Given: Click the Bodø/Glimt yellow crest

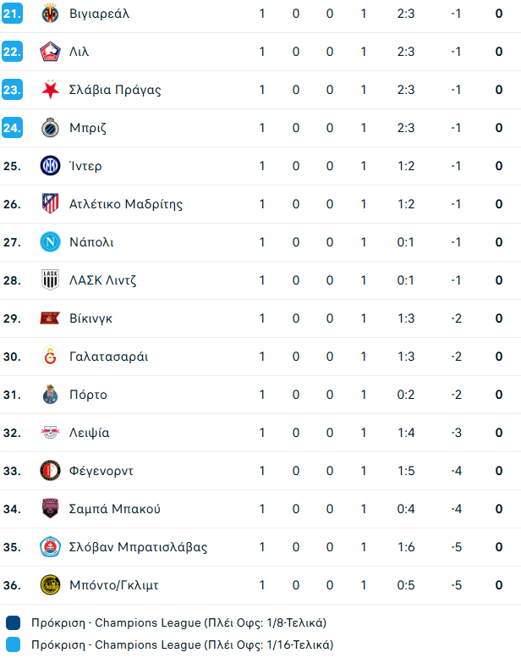Looking at the screenshot, I should 50,585.
